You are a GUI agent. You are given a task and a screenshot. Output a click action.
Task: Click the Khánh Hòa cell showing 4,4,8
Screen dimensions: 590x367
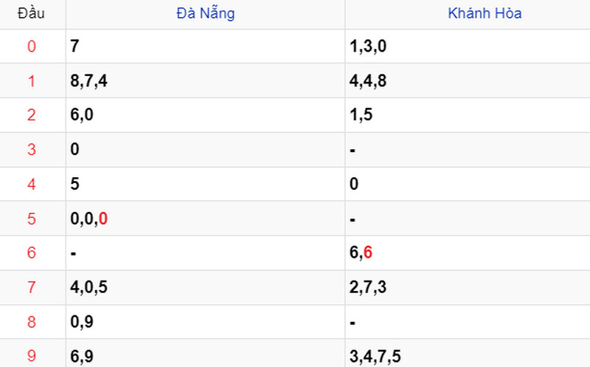pyautogui.click(x=468, y=80)
